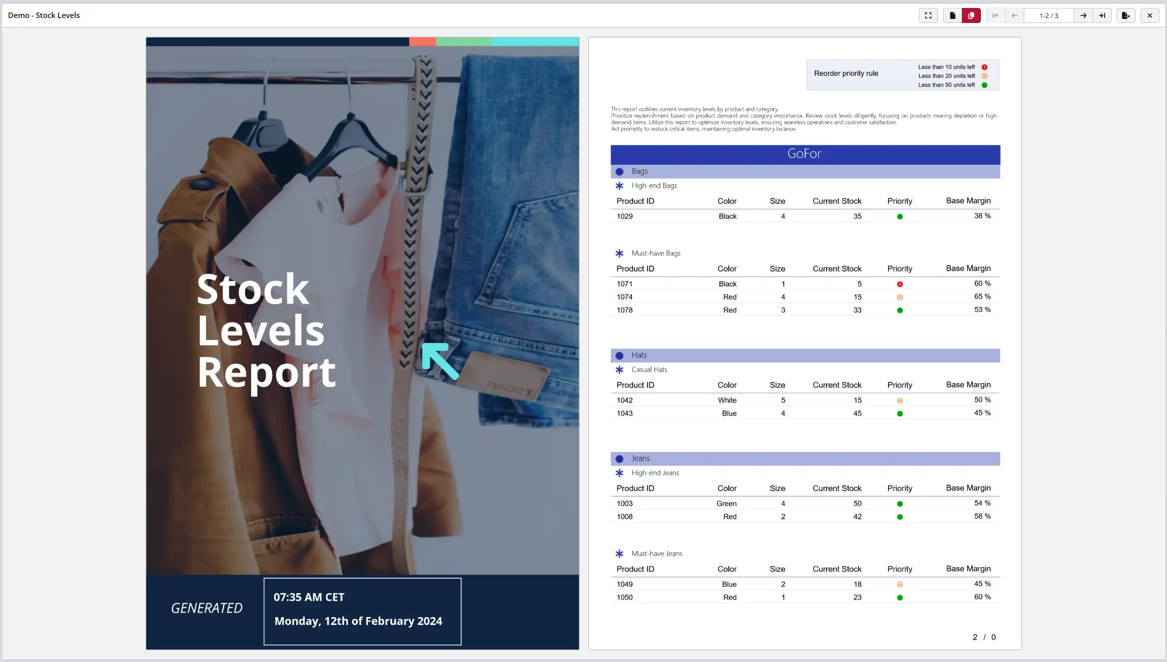Go to the previous page

click(x=1014, y=15)
